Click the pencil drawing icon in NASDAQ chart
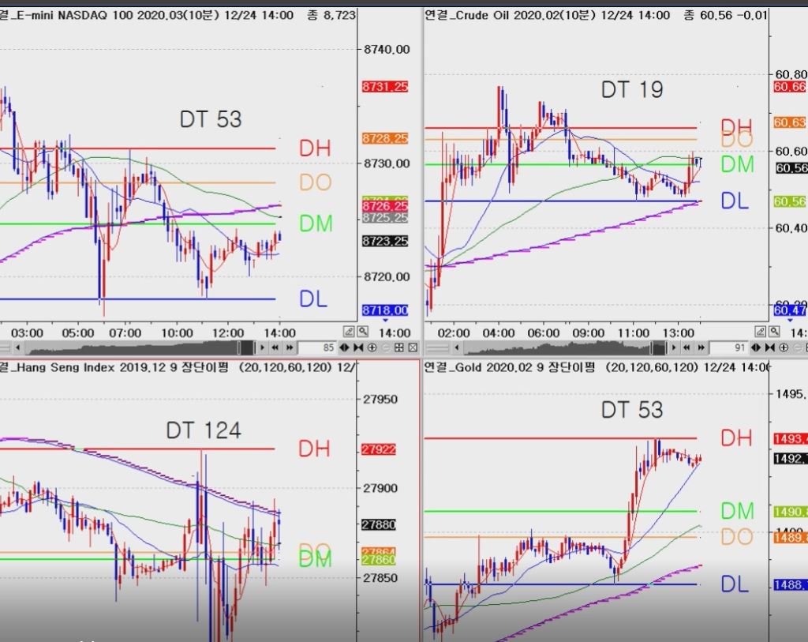808x642 pixels. click(350, 332)
